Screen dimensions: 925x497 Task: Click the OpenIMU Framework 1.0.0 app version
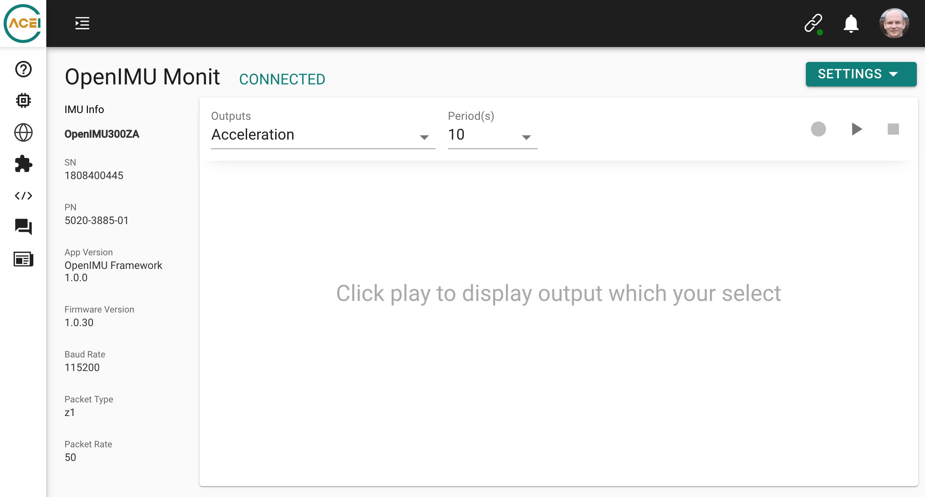click(113, 271)
